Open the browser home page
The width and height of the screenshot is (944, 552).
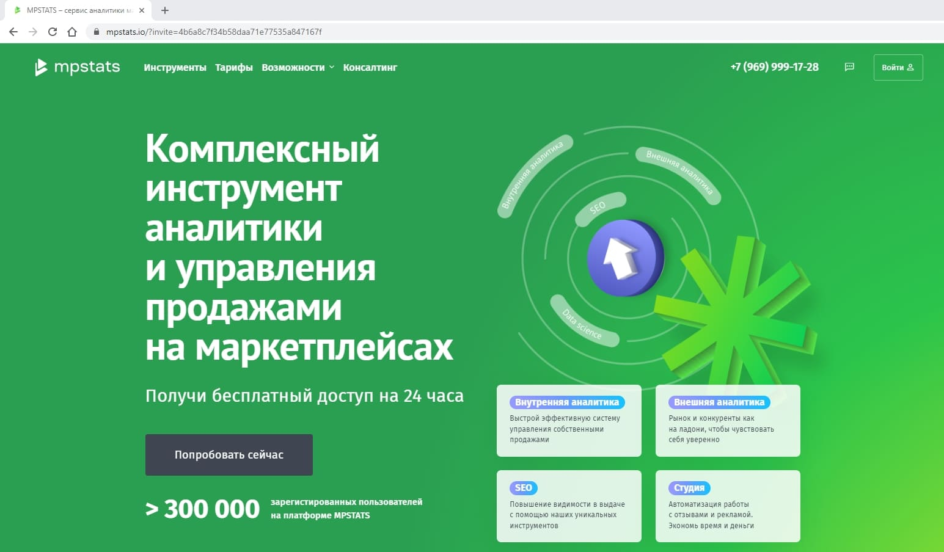tap(72, 32)
